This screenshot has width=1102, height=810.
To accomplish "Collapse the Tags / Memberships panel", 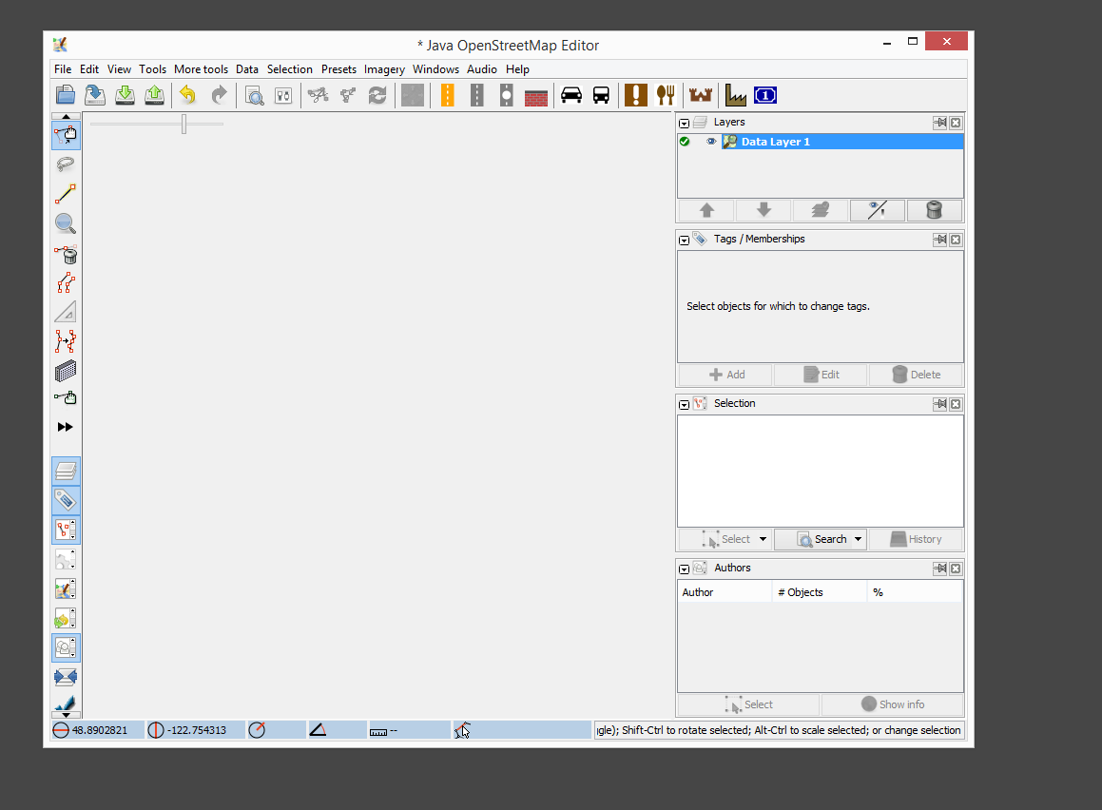I will tap(684, 240).
